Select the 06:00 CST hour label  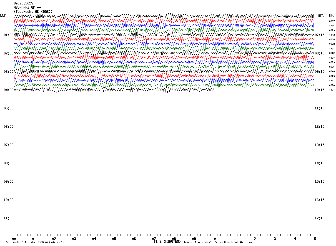(x=9, y=127)
